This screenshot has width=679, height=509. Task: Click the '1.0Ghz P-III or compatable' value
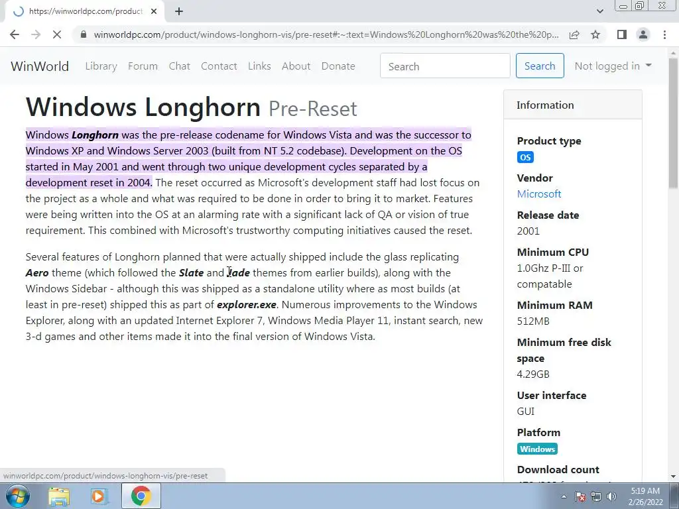pyautogui.click(x=550, y=276)
